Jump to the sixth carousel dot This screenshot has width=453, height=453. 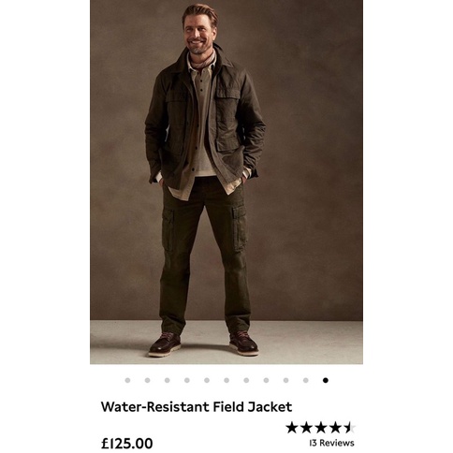(x=226, y=380)
